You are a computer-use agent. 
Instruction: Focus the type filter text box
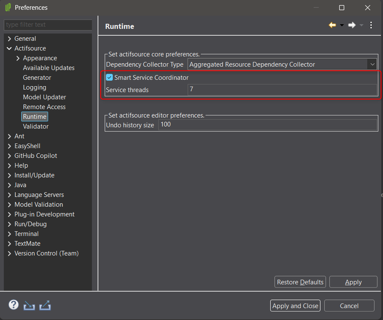coord(48,25)
